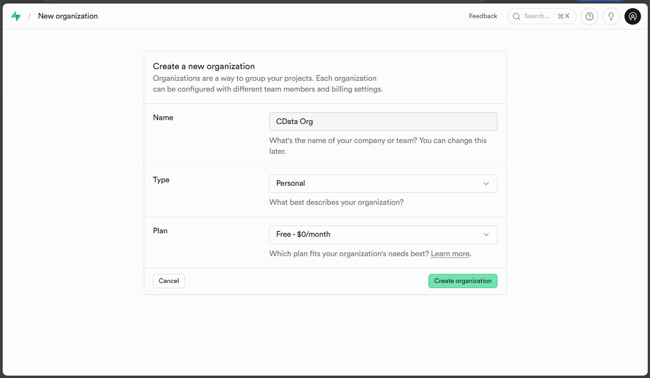Click the New organization breadcrumb
The height and width of the screenshot is (378, 650).
click(x=68, y=16)
